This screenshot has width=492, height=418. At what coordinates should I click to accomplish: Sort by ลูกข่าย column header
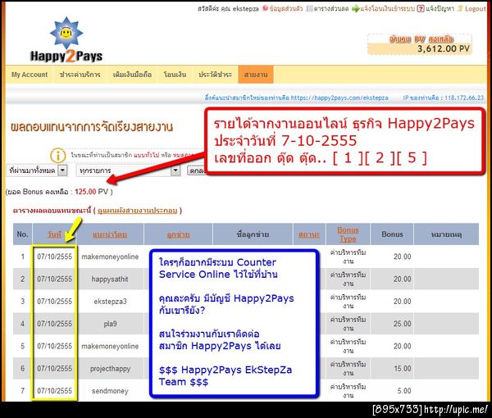pyautogui.click(x=178, y=234)
